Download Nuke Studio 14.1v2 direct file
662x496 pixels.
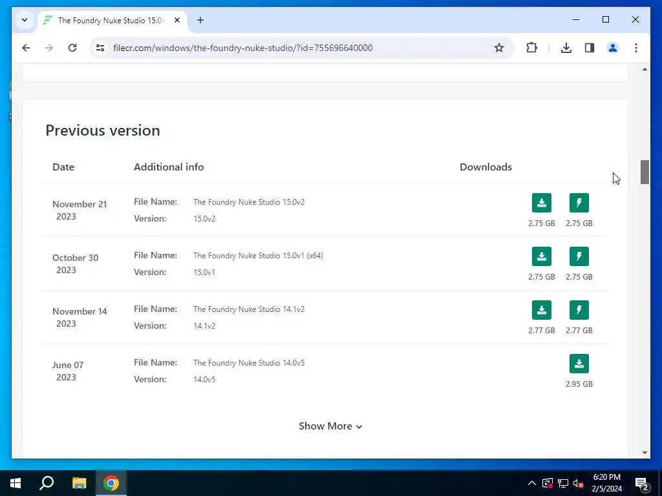(541, 310)
